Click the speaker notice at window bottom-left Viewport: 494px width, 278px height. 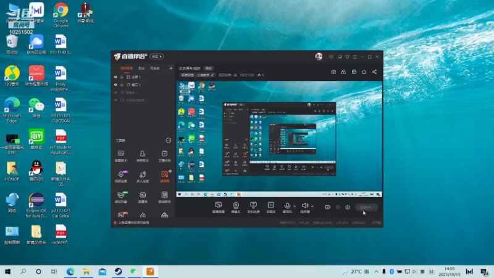[x=132, y=223]
